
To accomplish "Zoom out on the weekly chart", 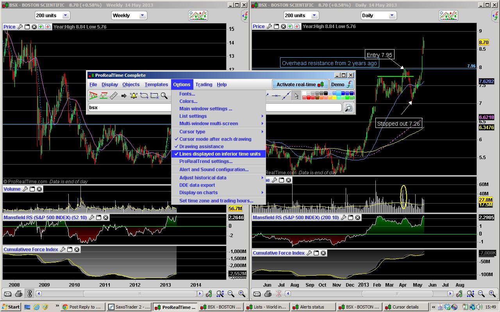I will click(231, 294).
